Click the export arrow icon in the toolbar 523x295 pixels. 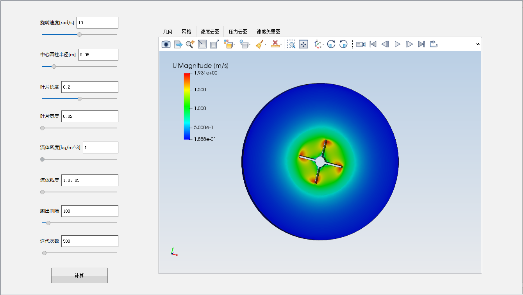pos(178,44)
